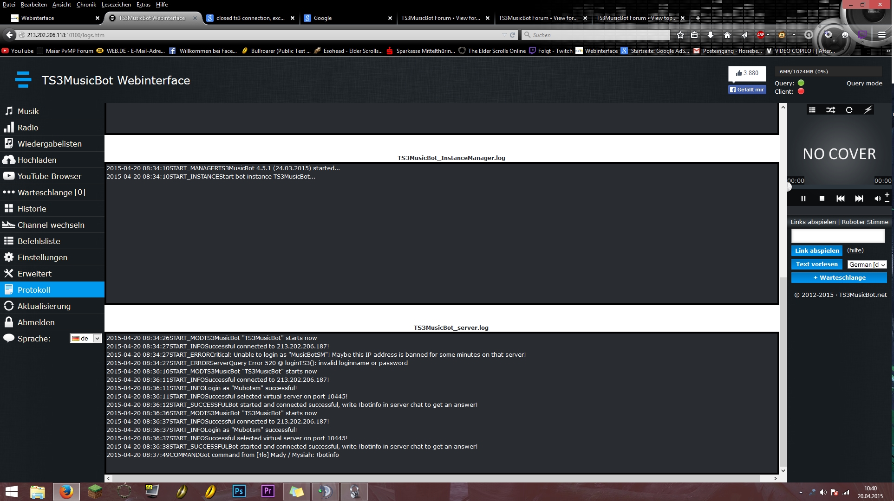Stop the playback
894x501 pixels.
click(x=822, y=199)
